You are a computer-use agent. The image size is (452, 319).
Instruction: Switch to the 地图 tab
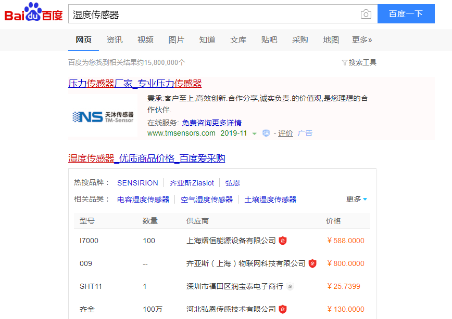(331, 39)
